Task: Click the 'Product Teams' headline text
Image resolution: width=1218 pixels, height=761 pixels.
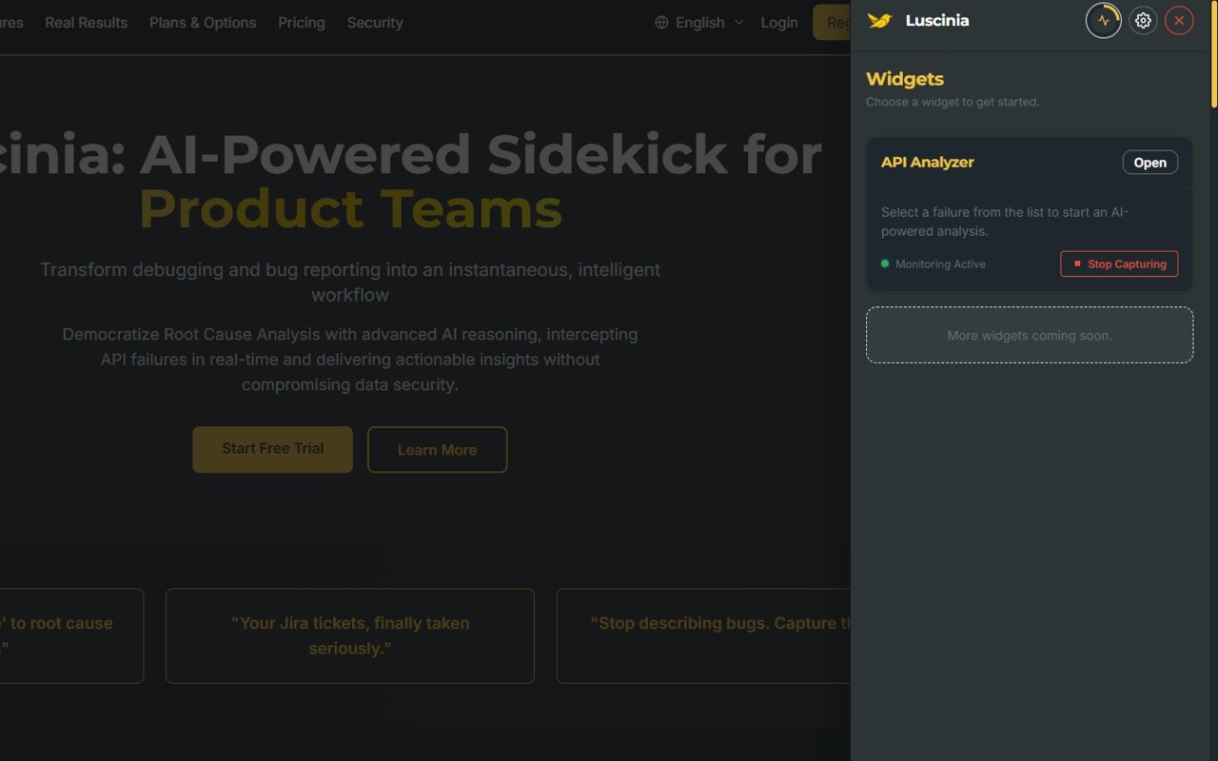Action: pyautogui.click(x=350, y=208)
